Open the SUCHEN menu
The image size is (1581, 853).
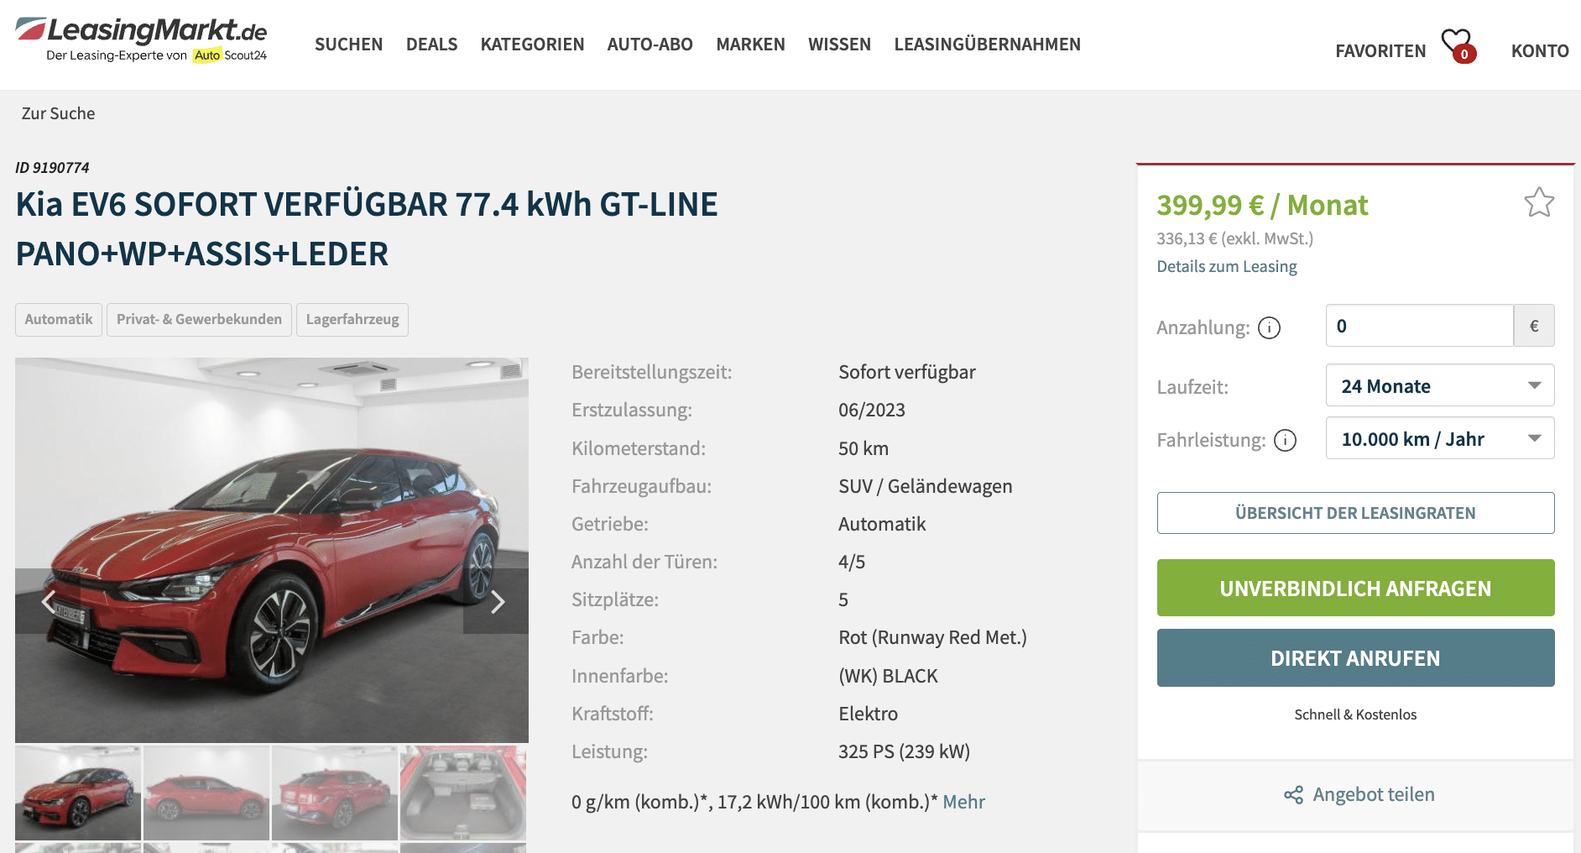tap(348, 44)
